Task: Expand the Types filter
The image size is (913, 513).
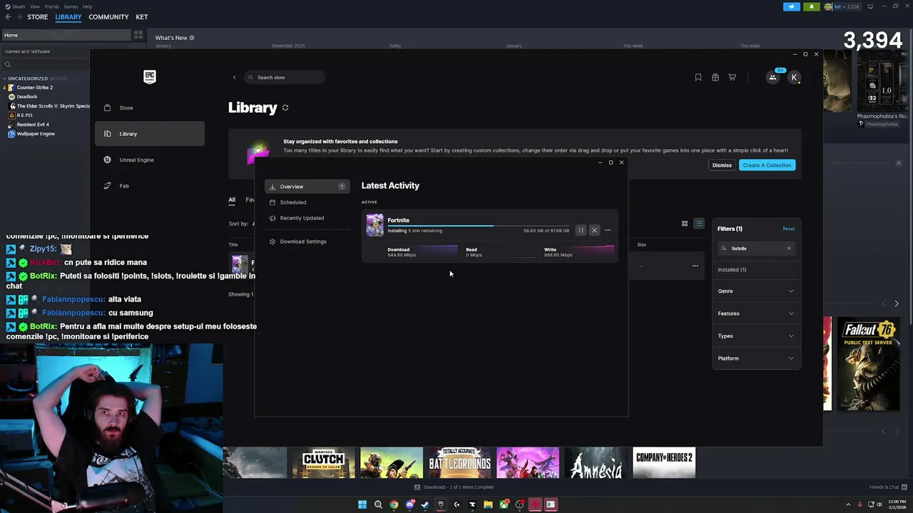Action: [756, 336]
